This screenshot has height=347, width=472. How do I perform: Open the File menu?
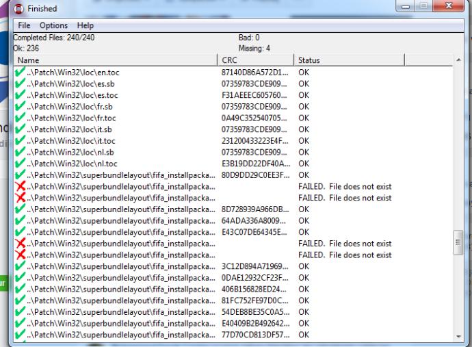(x=25, y=25)
